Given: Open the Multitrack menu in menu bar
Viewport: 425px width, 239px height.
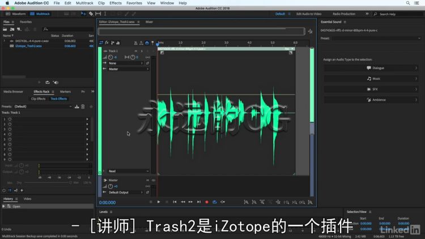Looking at the screenshot, I should click(x=84, y=3).
